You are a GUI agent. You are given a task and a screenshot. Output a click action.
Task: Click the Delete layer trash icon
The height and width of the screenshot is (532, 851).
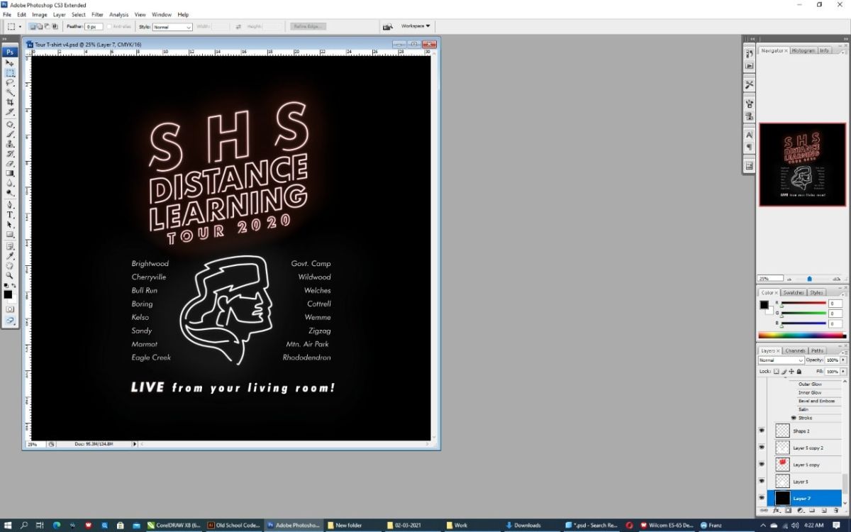(x=837, y=510)
